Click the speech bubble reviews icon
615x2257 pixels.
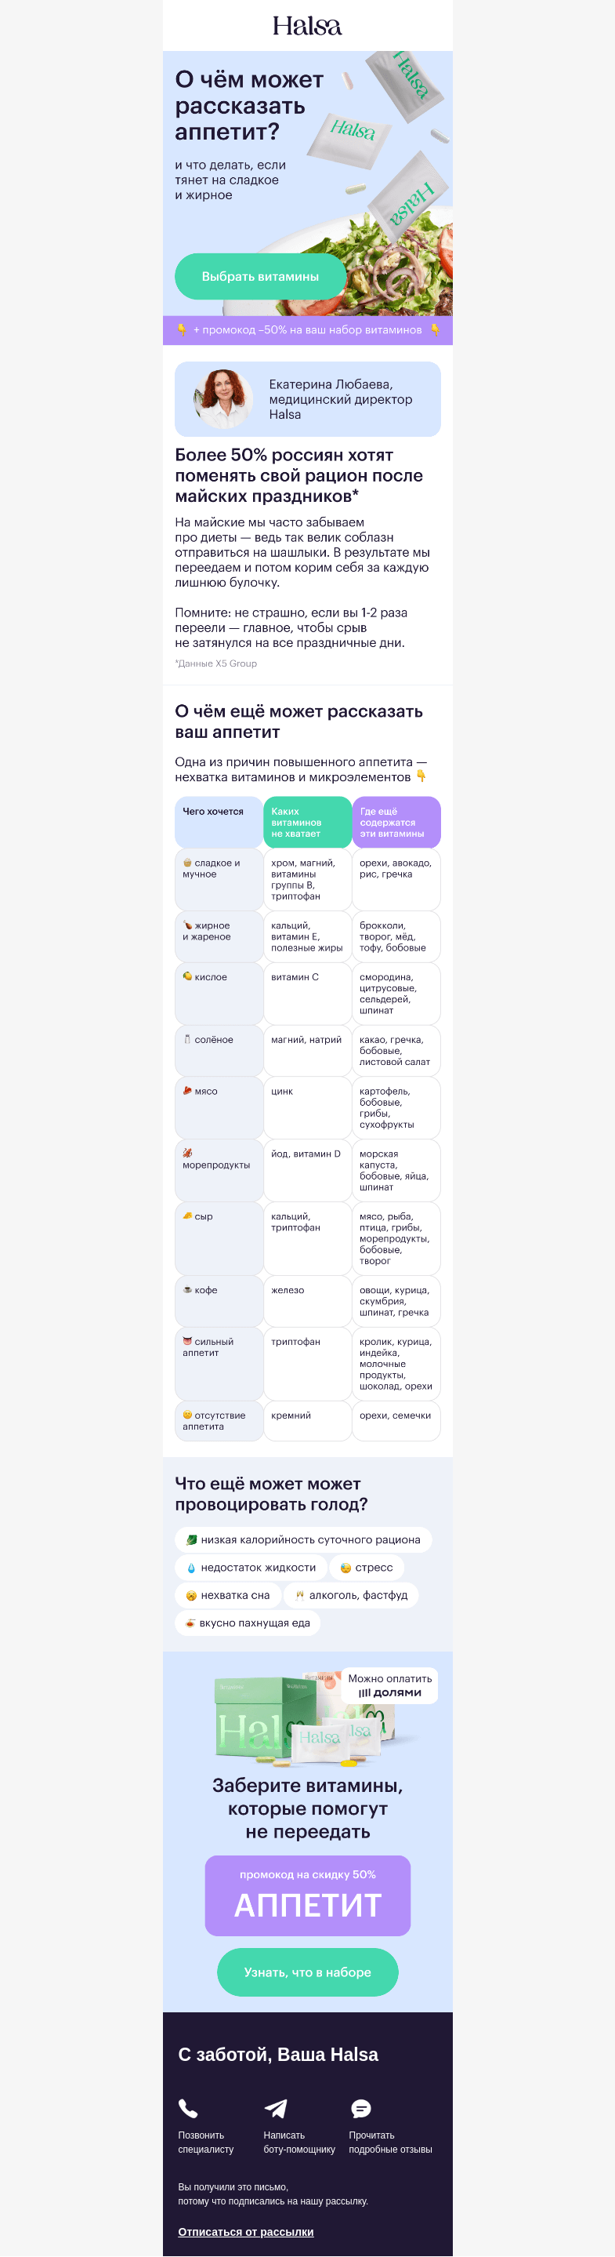[x=360, y=2108]
